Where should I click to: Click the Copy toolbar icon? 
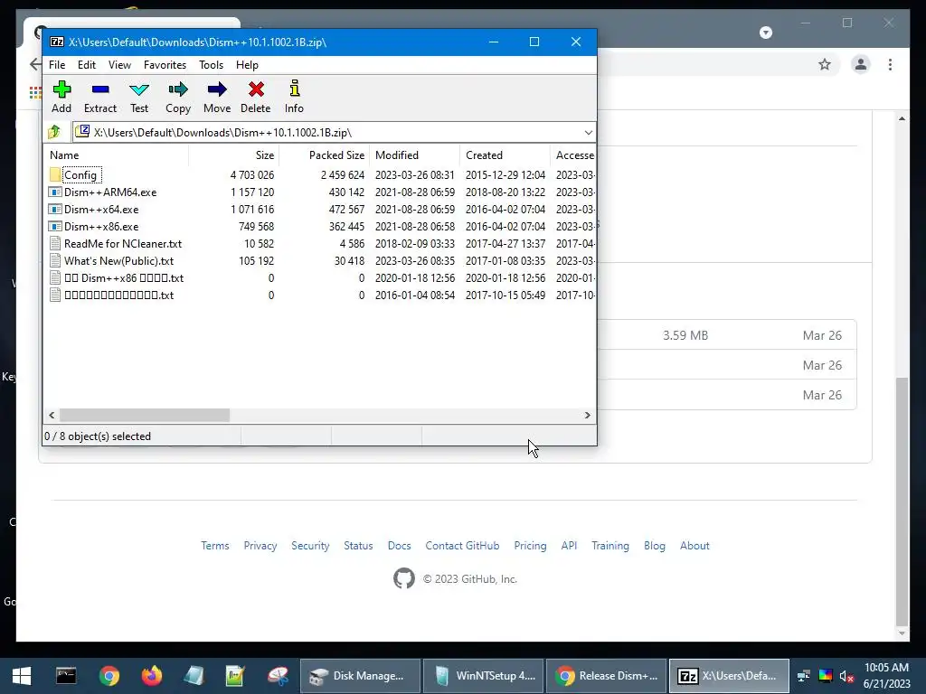[x=178, y=89]
